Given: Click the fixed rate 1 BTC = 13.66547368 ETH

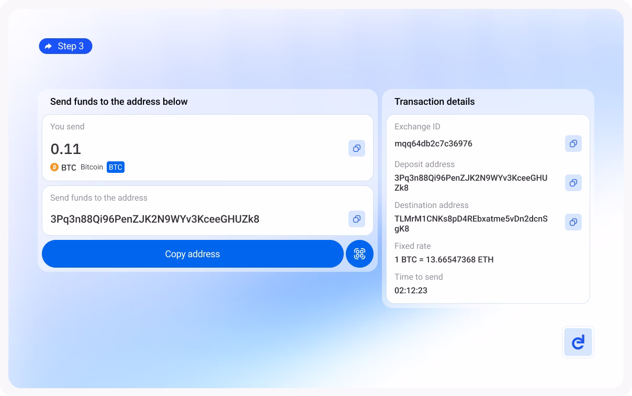Looking at the screenshot, I should click(x=444, y=260).
